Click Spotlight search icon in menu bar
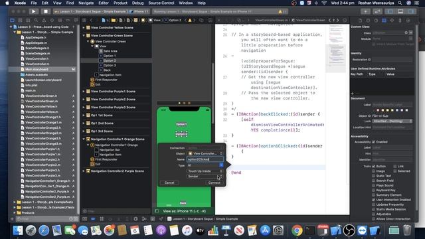The height and width of the screenshot is (239, 425). (400, 3)
